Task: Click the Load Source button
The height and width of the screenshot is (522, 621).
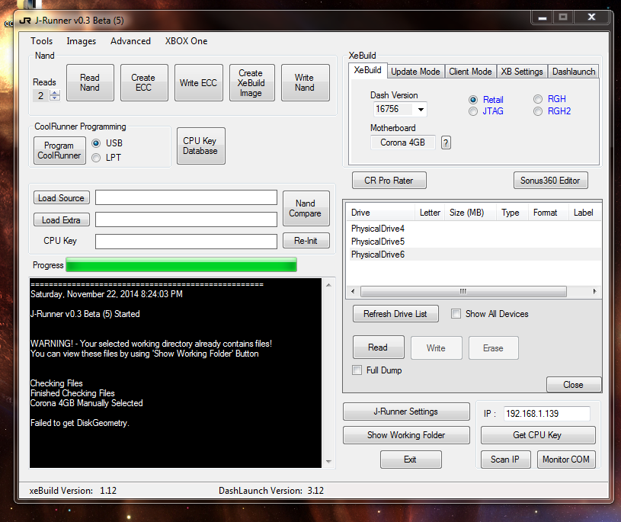Action: 62,197
